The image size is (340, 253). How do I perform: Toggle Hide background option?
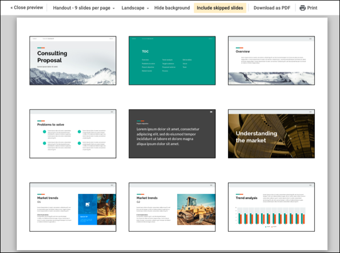click(x=172, y=8)
